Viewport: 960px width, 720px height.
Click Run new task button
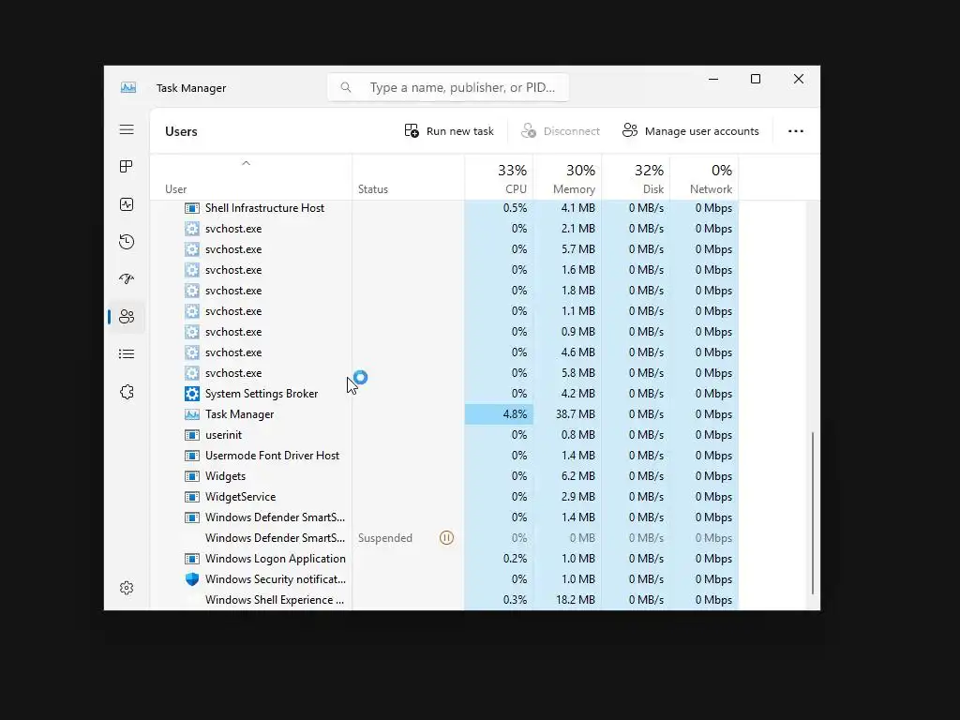(449, 131)
